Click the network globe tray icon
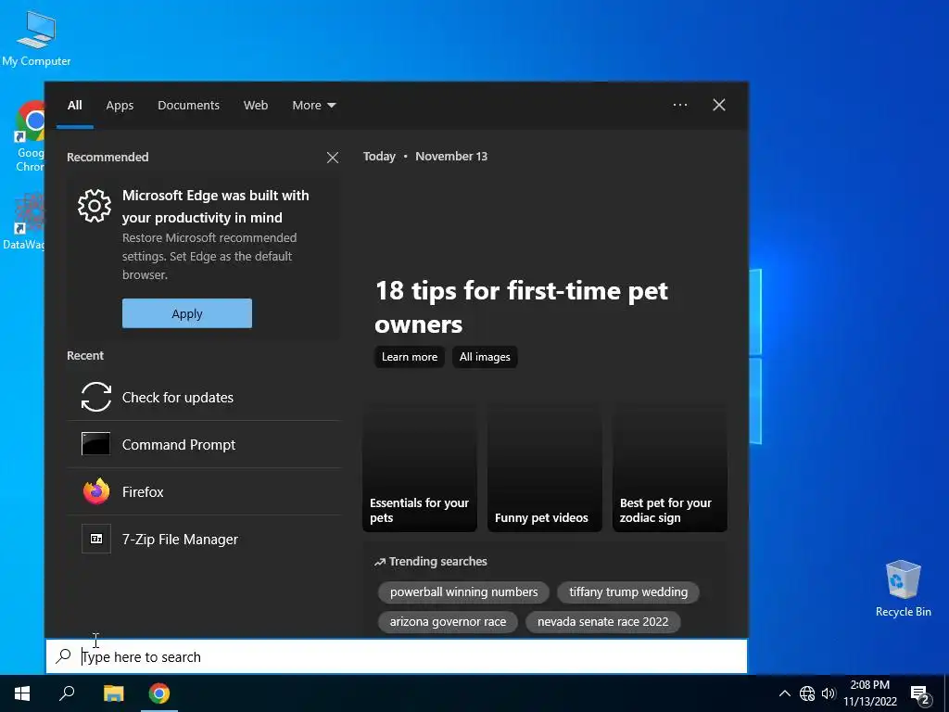 pos(807,693)
